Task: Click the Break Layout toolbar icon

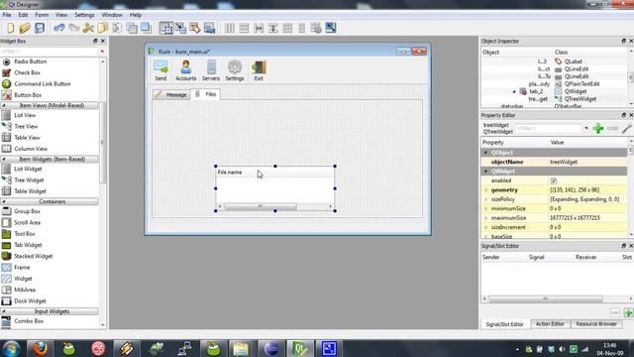Action: click(x=316, y=28)
